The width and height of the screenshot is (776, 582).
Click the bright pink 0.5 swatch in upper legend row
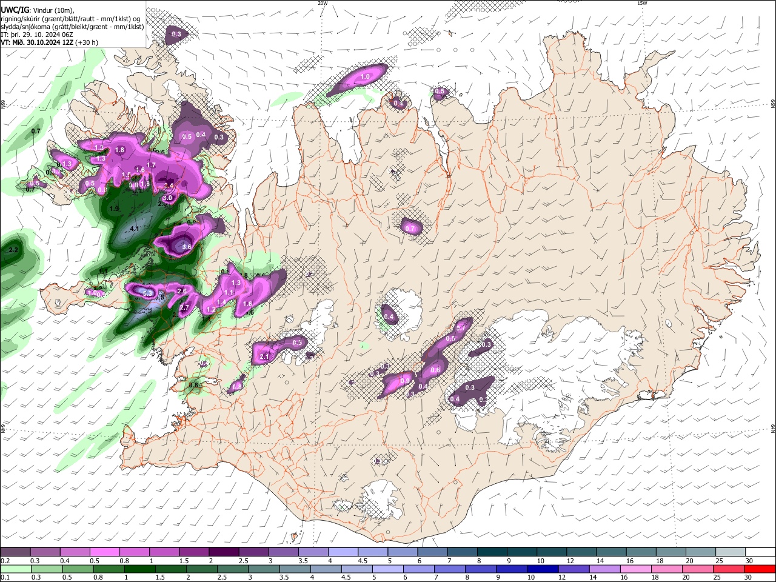[x=105, y=552]
